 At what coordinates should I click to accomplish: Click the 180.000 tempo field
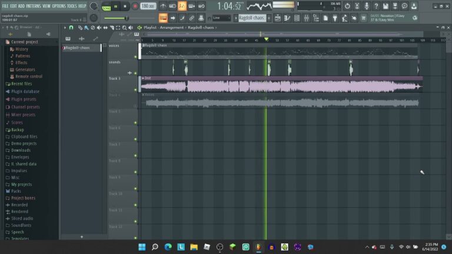tap(148, 6)
